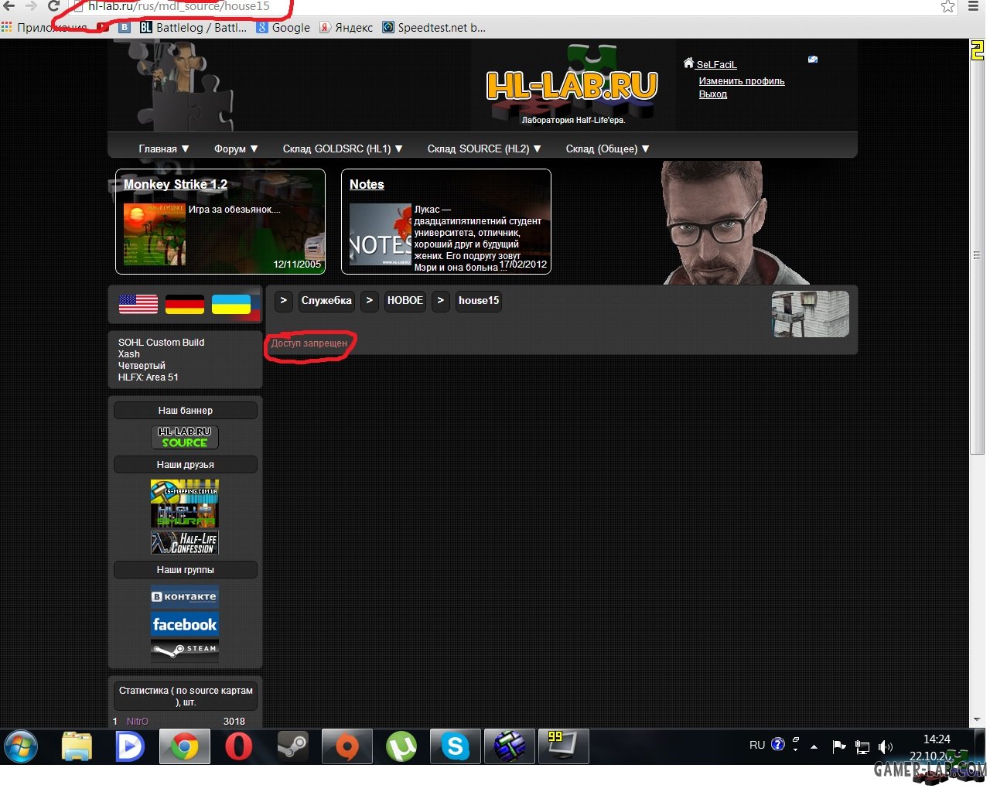Open Action Center flag icon
The height and width of the screenshot is (792, 990).
click(839, 746)
